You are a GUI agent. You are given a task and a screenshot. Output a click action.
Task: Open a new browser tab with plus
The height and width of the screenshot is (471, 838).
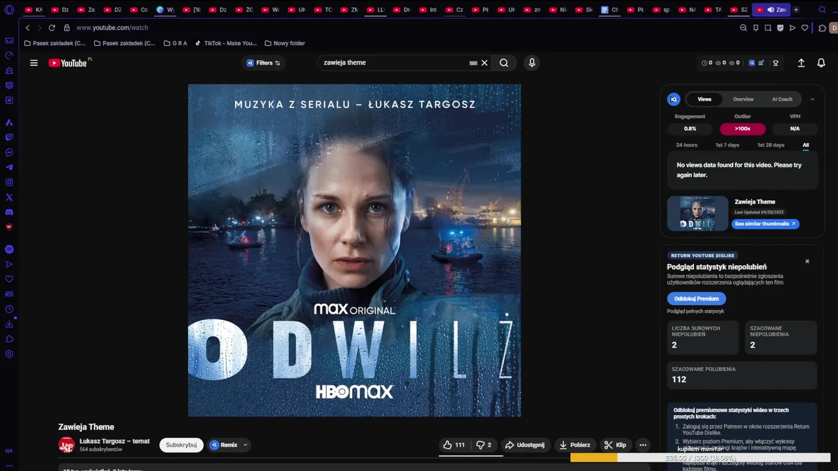[x=796, y=10]
